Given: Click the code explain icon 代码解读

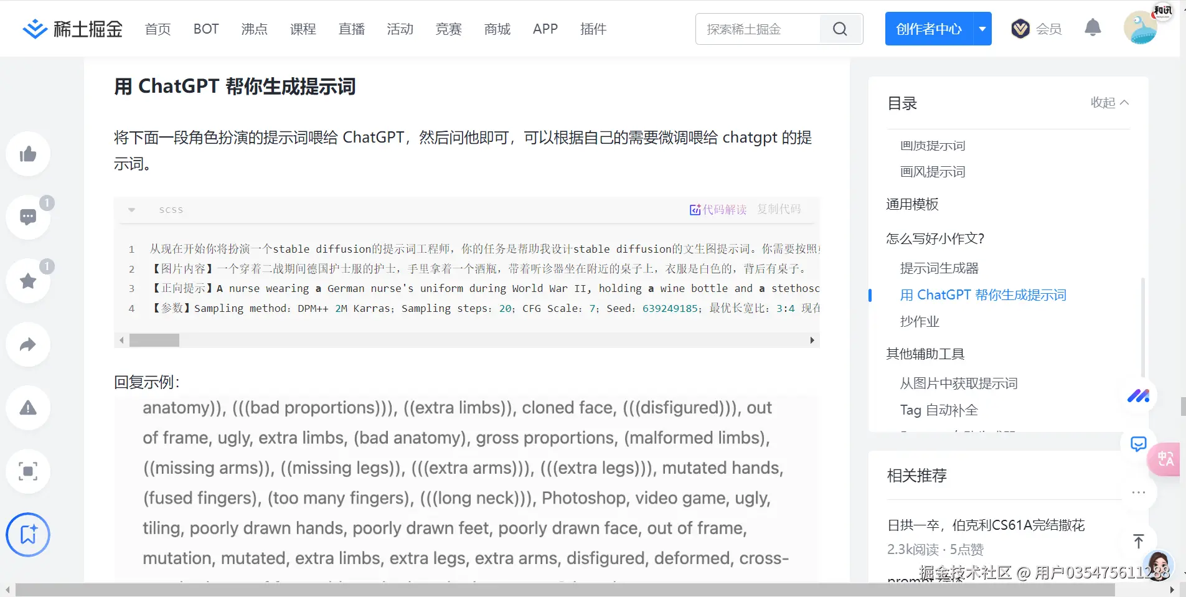Looking at the screenshot, I should (x=718, y=210).
